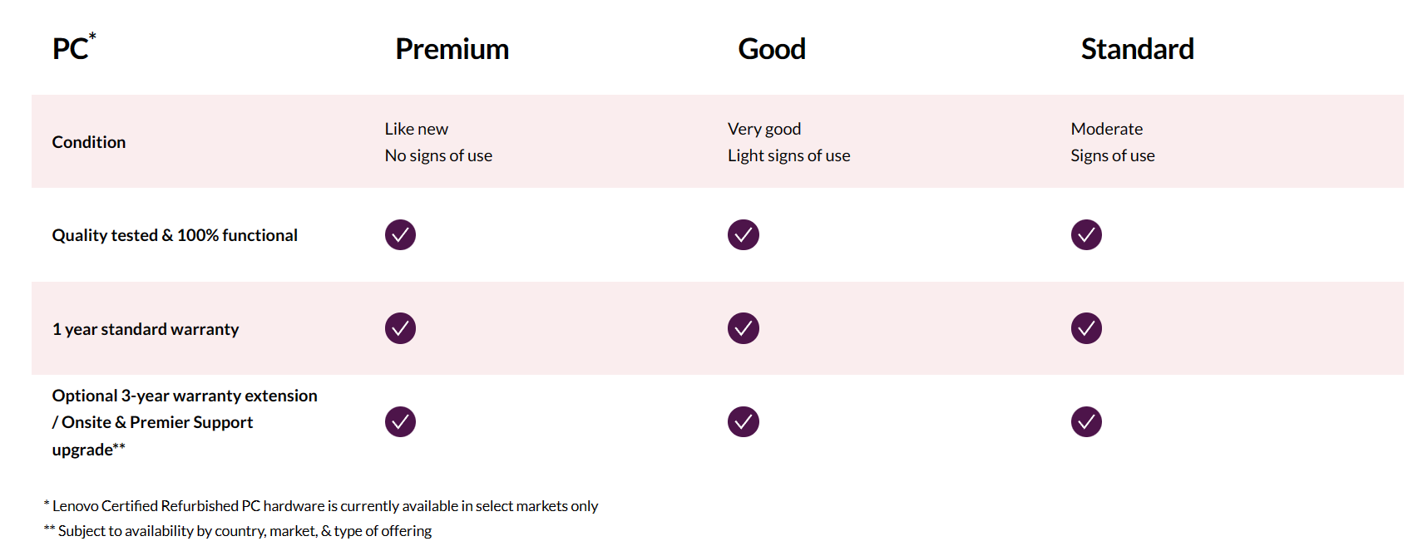The width and height of the screenshot is (1423, 551).
Task: Click Standard checkmark for 1 year warranty
Action: coord(1086,328)
